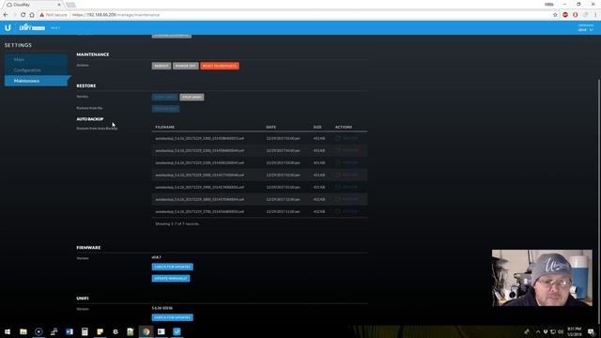601x338 pixels.
Task: Restore the backup dated 01:00 pm
Action: coord(347,188)
